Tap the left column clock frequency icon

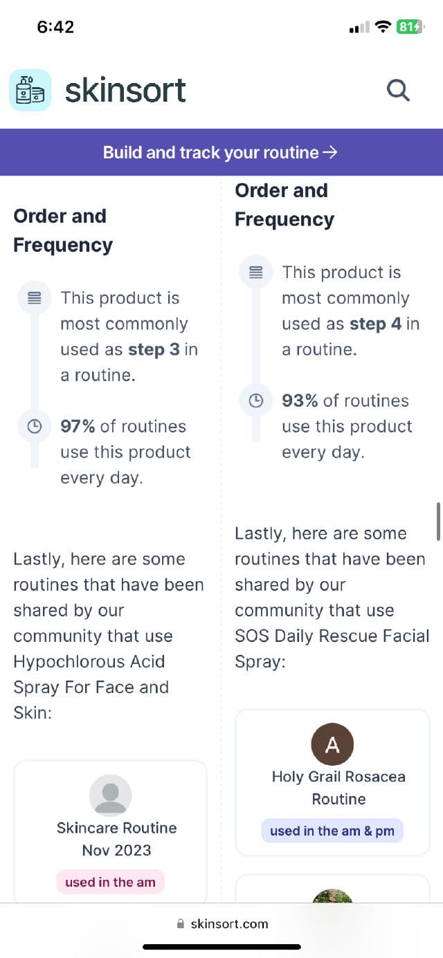coord(35,426)
